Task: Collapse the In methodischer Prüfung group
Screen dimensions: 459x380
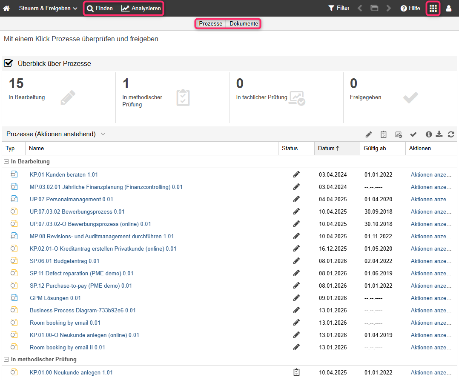Action: 6,360
